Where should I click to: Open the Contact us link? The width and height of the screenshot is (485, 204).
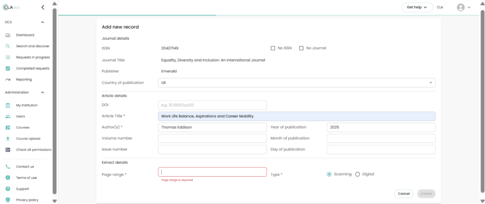[25, 167]
